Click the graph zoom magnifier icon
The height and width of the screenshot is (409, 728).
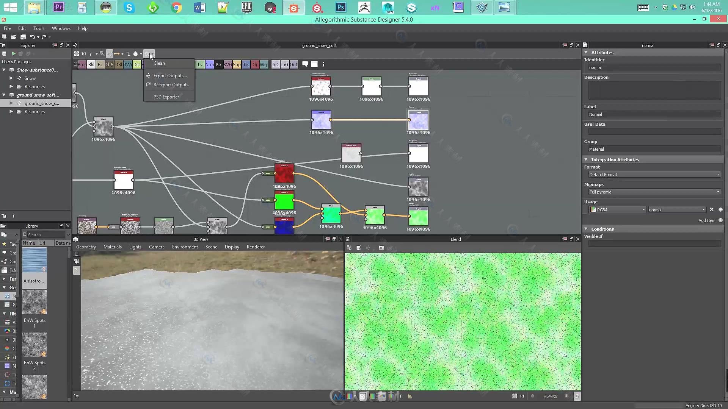pyautogui.click(x=102, y=54)
